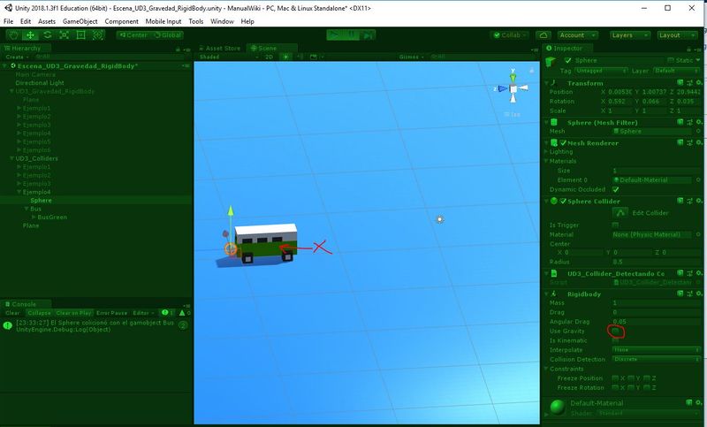
Task: Toggle Clear on Play button
Action: [73, 313]
